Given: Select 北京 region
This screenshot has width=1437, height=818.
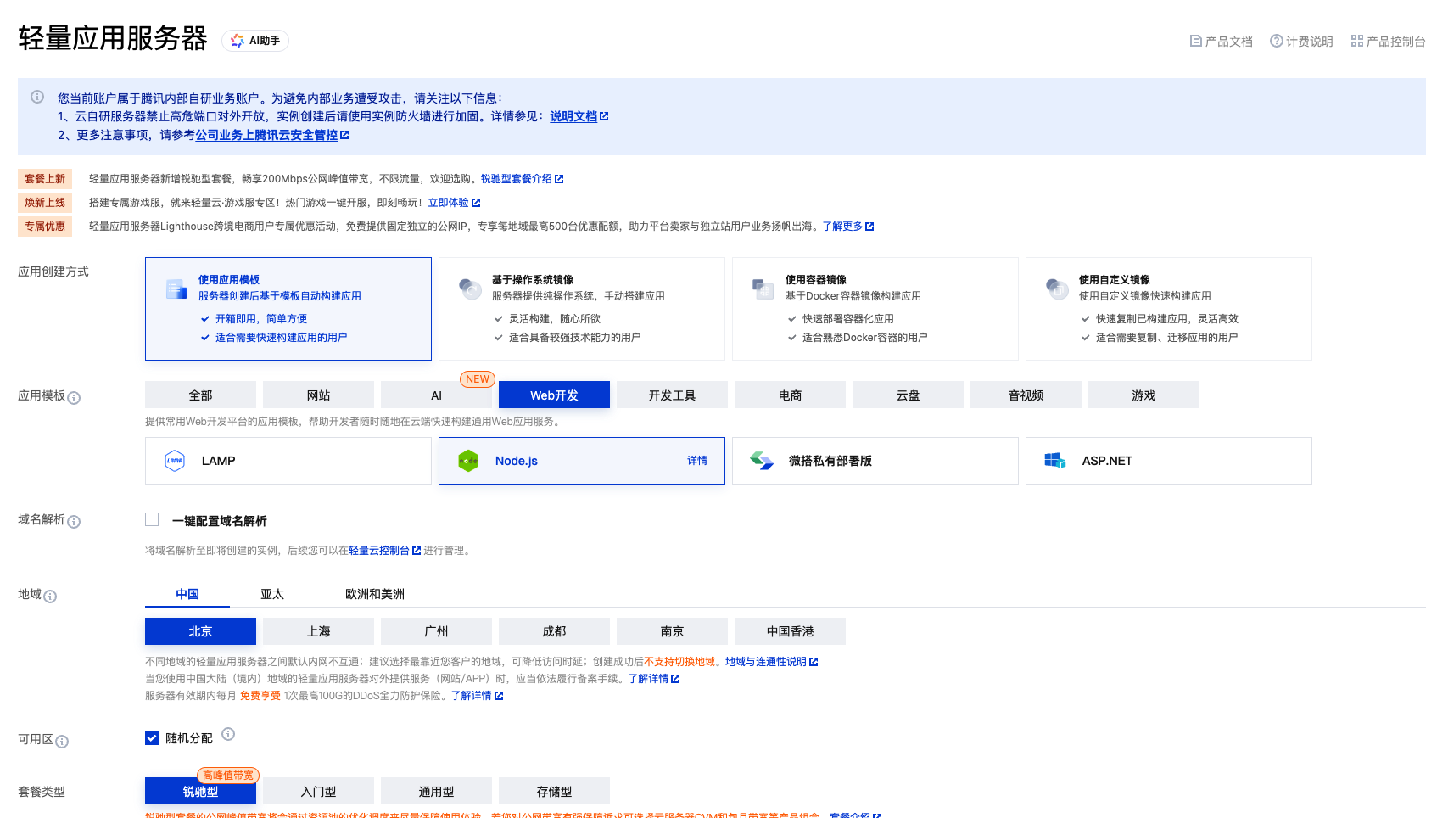Looking at the screenshot, I should point(200,631).
